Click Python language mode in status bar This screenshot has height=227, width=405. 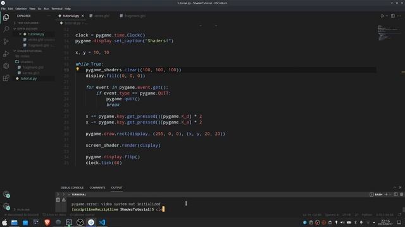click(367, 214)
